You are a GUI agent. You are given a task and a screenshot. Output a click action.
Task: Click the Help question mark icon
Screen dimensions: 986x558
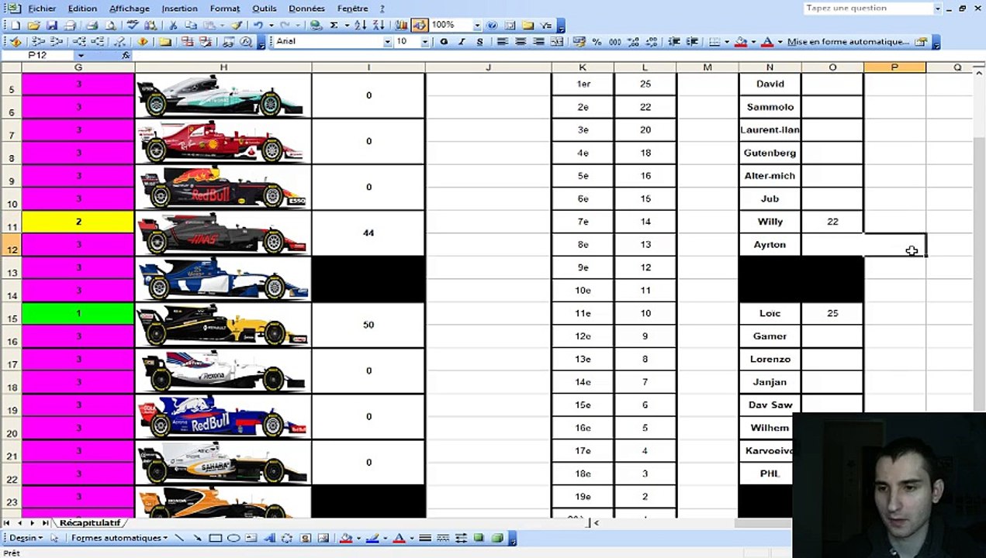(x=490, y=25)
